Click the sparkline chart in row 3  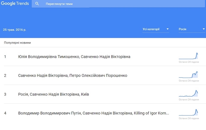189,94
